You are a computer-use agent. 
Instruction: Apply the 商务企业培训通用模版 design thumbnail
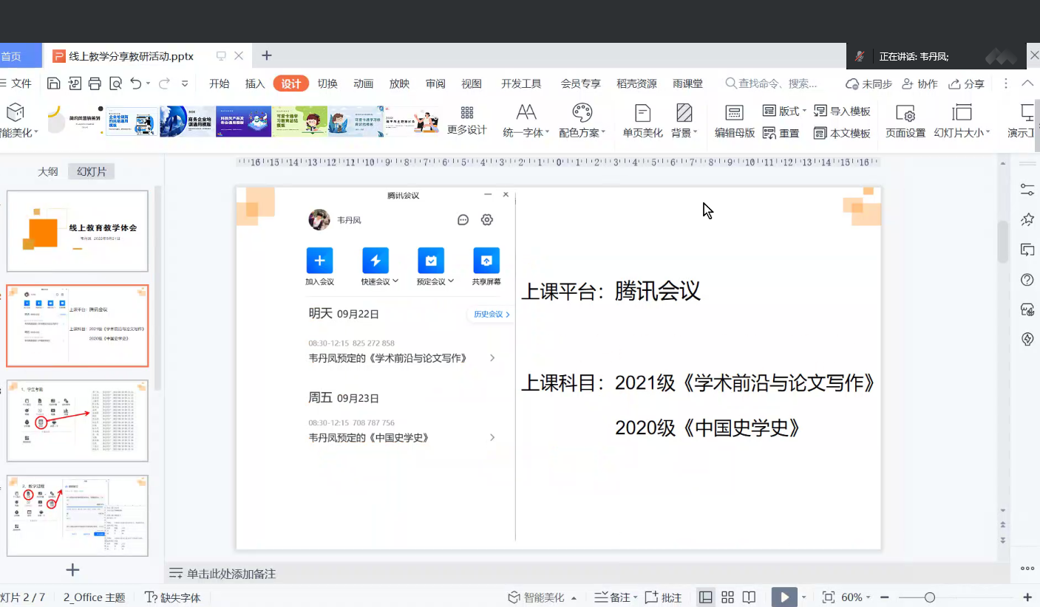(x=188, y=121)
